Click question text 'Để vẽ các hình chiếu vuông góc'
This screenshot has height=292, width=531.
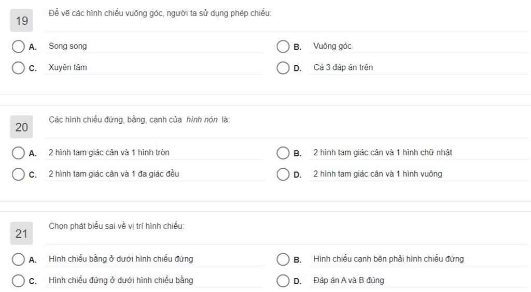click(x=160, y=13)
